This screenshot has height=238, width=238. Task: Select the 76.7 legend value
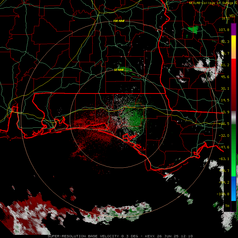pyautogui.click(x=225, y=53)
